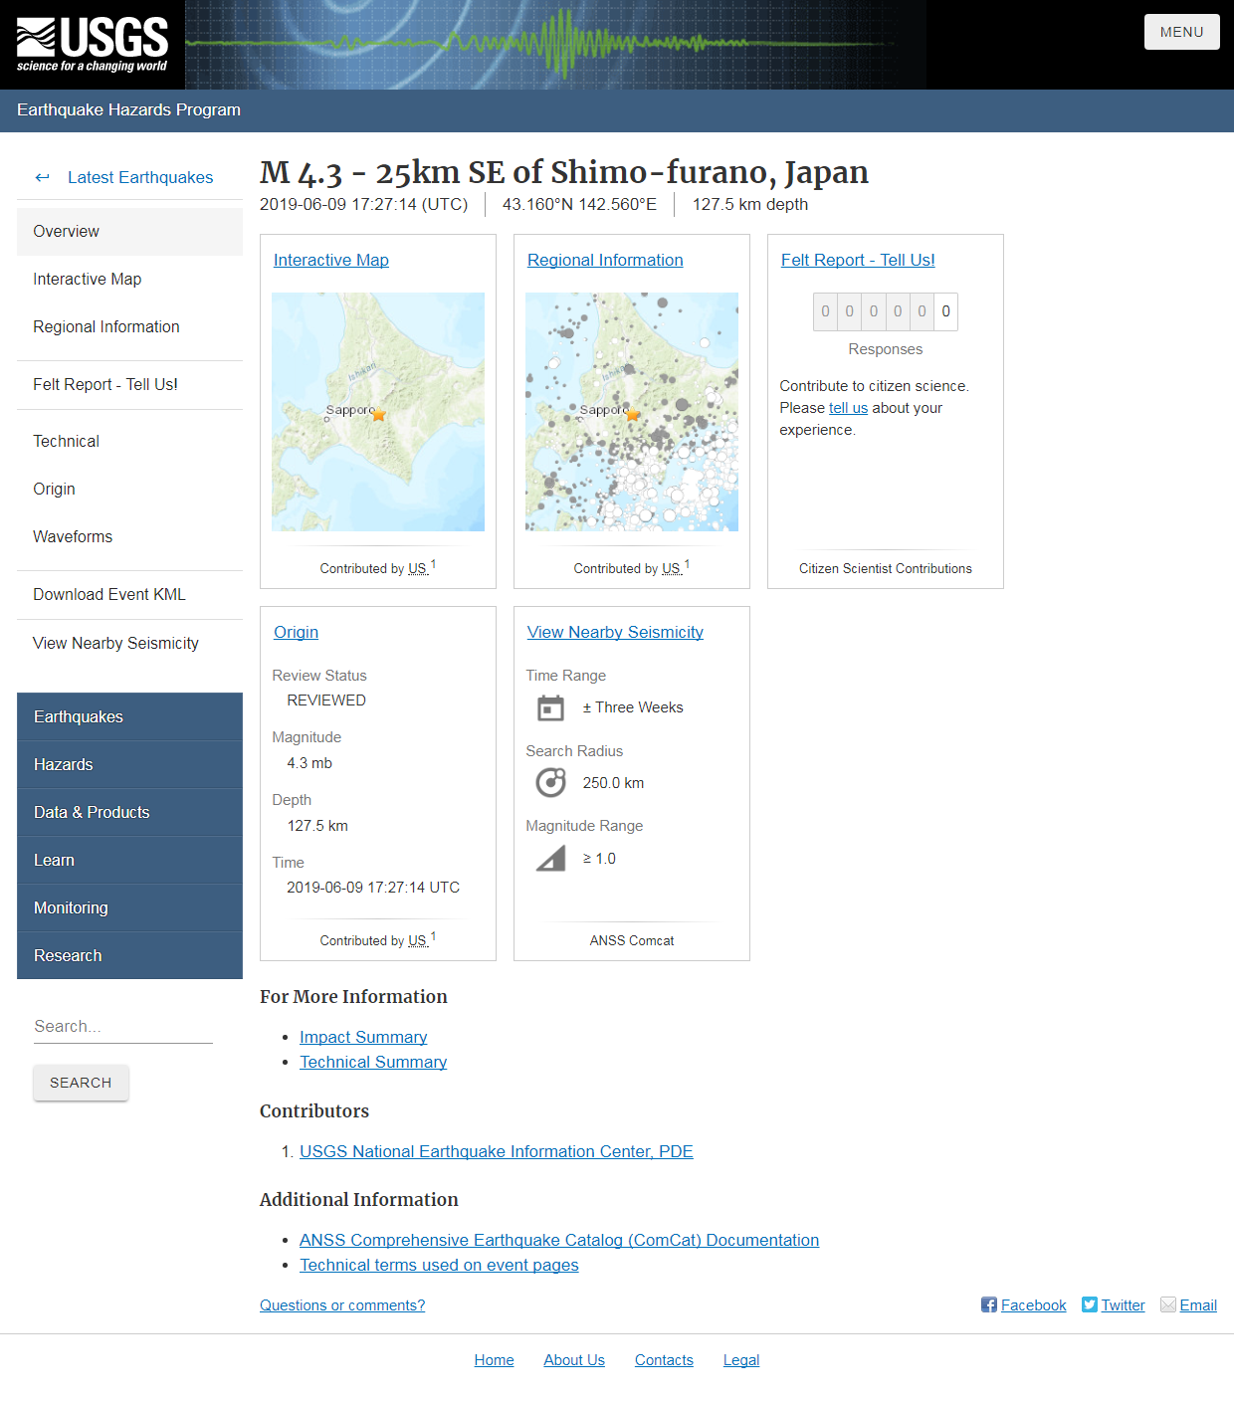Share the page via the Twitter icon
The width and height of the screenshot is (1234, 1401).
[1091, 1304]
